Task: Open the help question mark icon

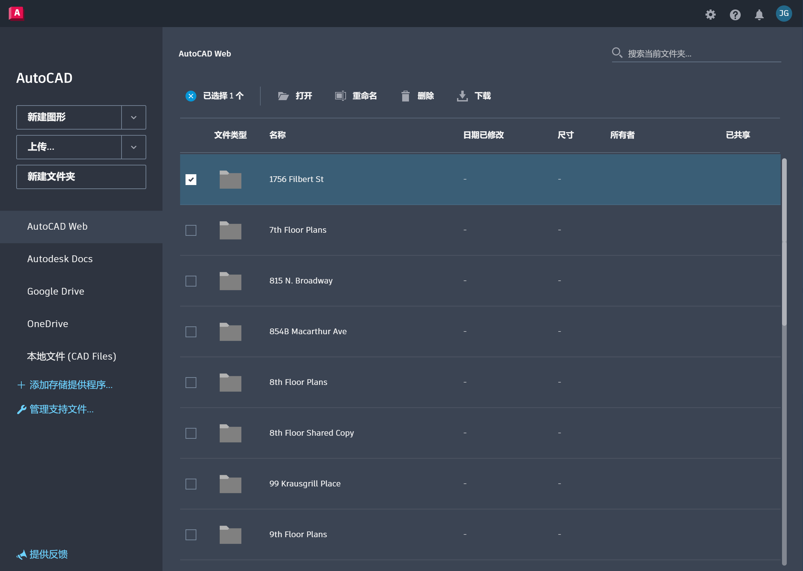Action: pyautogui.click(x=735, y=15)
